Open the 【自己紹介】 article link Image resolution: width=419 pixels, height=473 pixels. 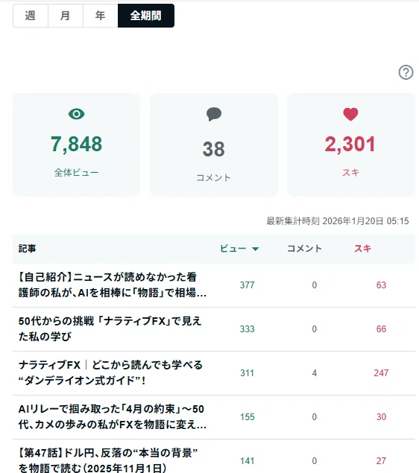113,285
